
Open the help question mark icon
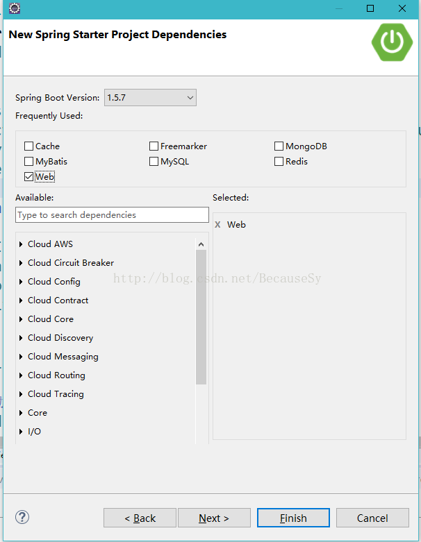pyautogui.click(x=22, y=517)
